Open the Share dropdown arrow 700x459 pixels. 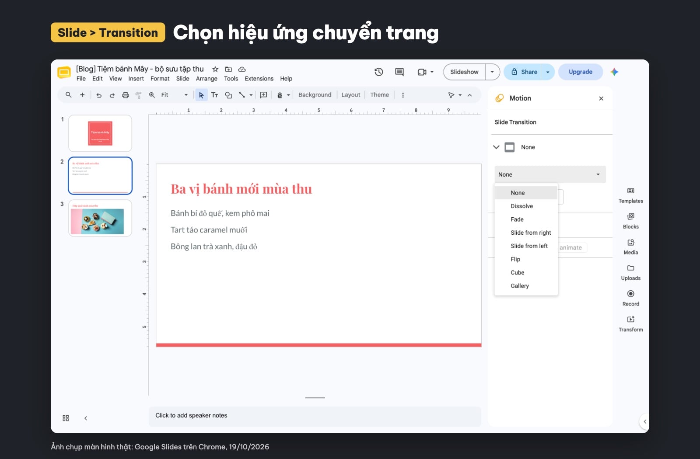548,72
